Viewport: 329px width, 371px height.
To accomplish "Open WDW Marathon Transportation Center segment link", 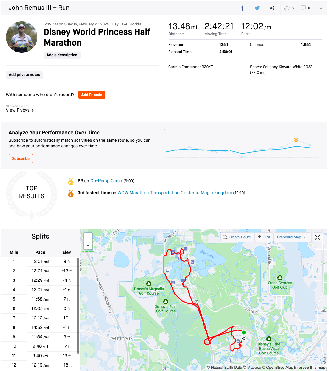I will coord(175,193).
